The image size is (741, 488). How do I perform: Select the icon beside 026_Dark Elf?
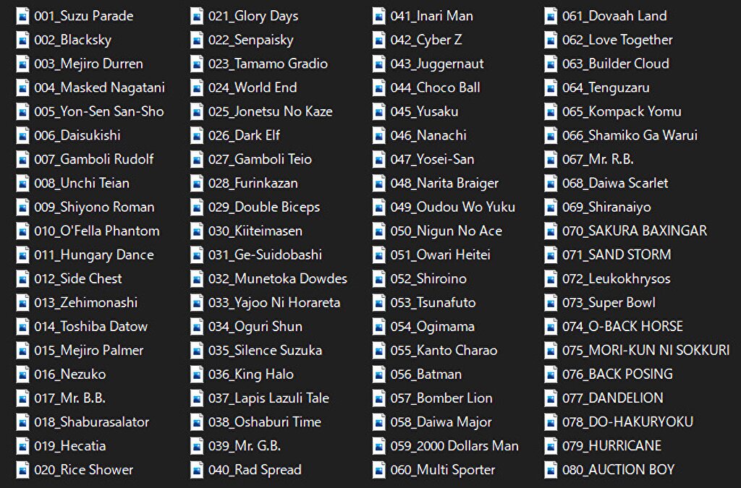pos(197,136)
